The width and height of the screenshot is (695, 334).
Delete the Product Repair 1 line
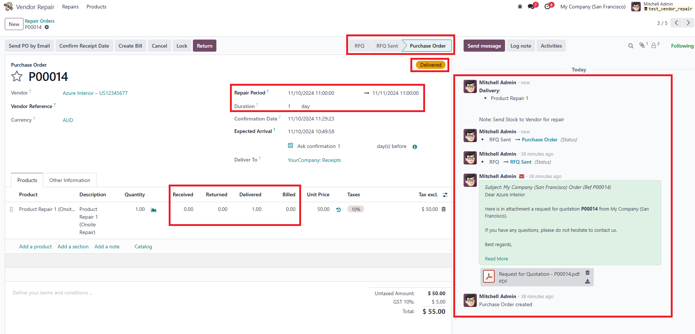[x=444, y=209]
